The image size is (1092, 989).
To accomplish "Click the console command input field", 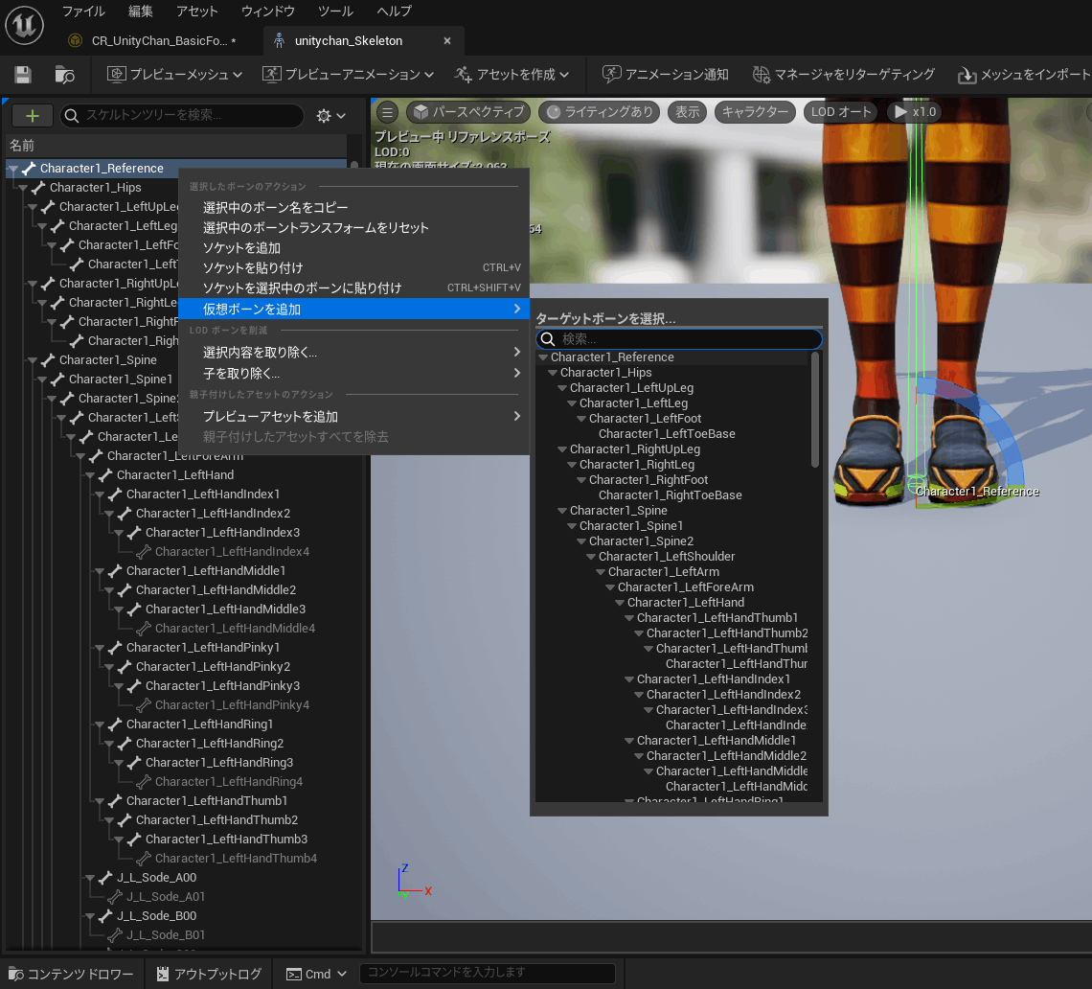I will [487, 973].
